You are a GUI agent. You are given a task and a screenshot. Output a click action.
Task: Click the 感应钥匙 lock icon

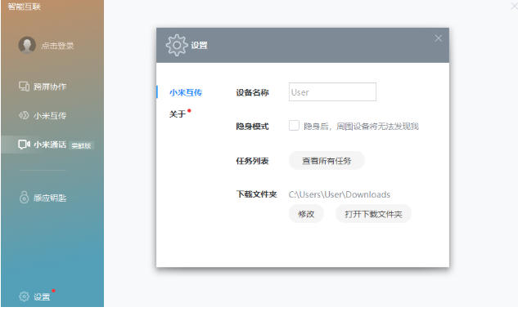point(24,197)
